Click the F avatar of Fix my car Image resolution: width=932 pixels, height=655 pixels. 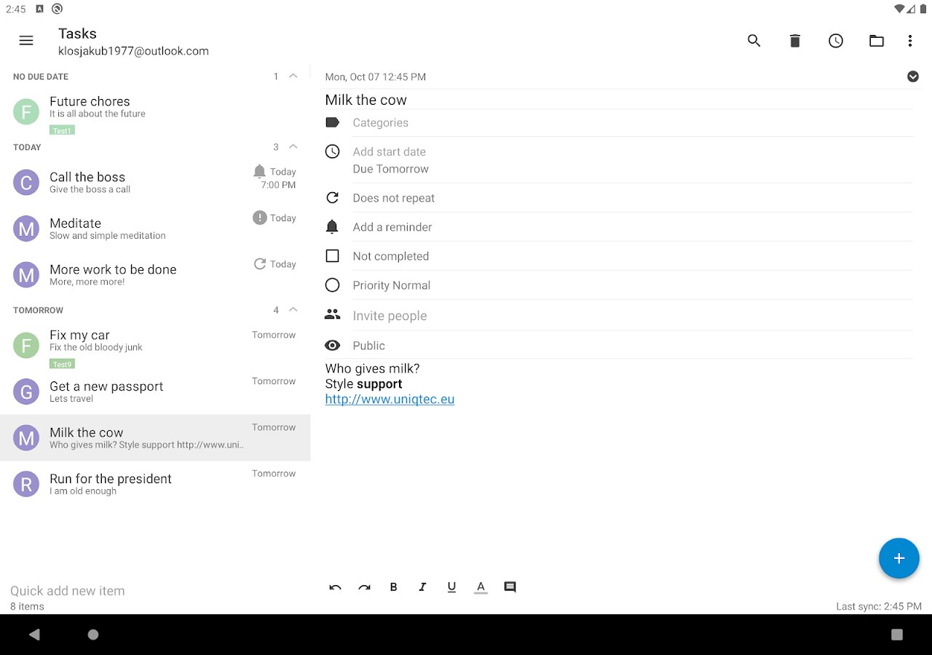(x=26, y=346)
